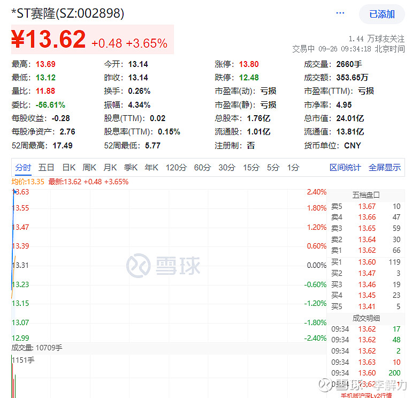The height and width of the screenshot is (398, 420).
Task: Click the 最低 value 13.12
Action: click(x=45, y=78)
